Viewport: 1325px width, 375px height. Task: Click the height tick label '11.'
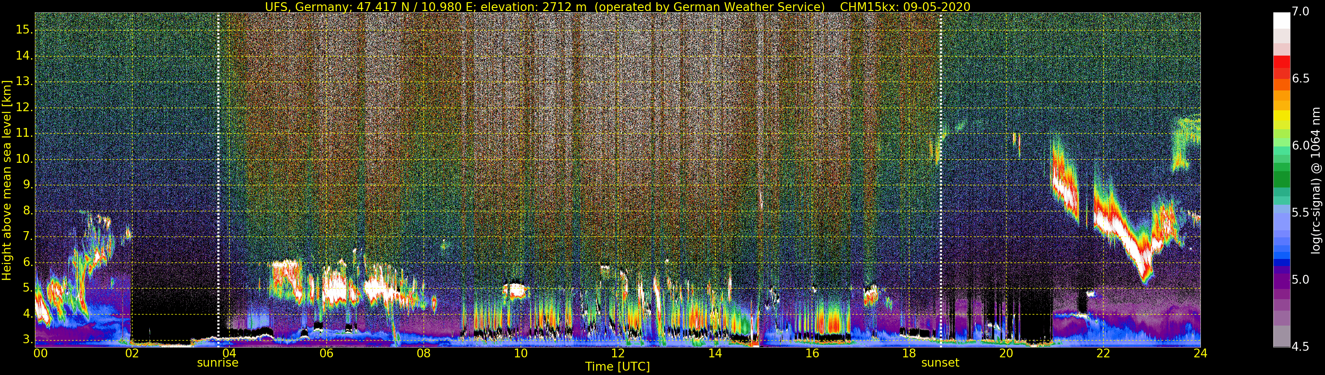pos(24,133)
